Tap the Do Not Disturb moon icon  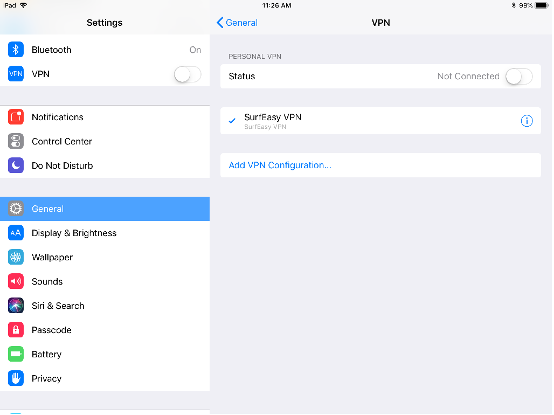point(16,165)
